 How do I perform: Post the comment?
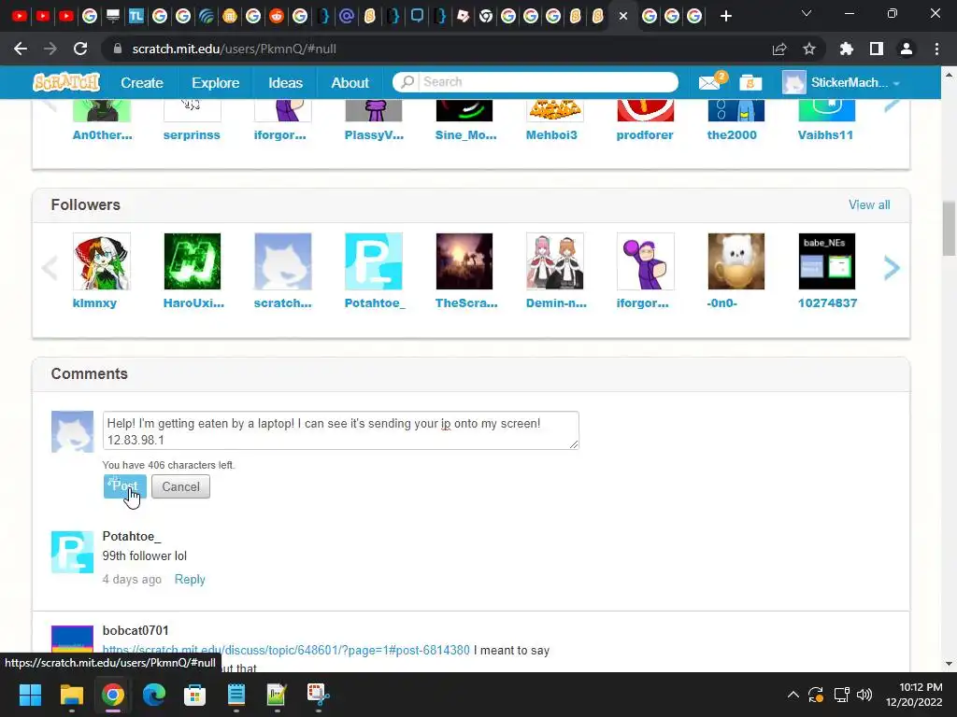tap(124, 486)
